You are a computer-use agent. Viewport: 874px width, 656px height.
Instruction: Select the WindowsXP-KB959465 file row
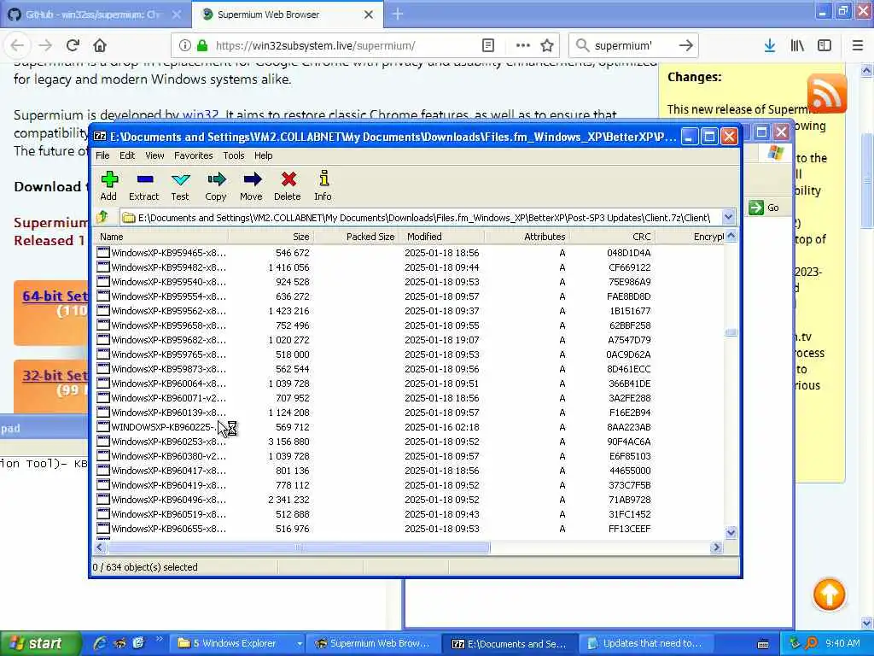coord(410,253)
